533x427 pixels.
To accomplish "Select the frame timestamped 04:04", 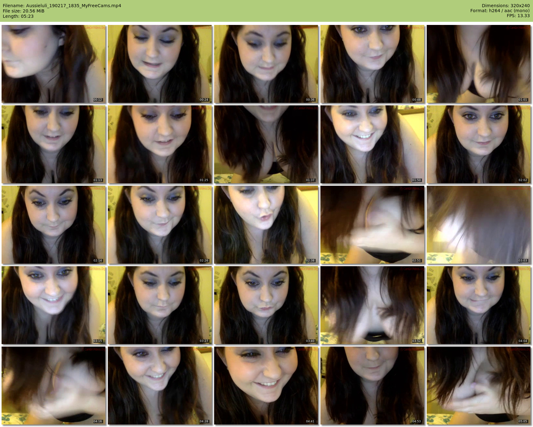I will 479,305.
